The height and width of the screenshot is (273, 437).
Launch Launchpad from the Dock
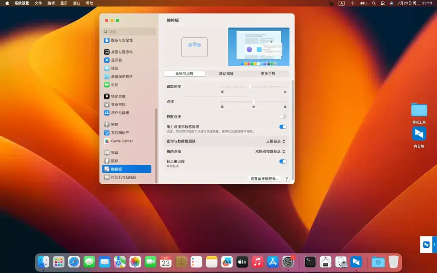(59, 262)
